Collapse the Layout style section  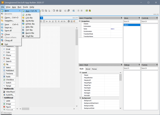(80, 72)
